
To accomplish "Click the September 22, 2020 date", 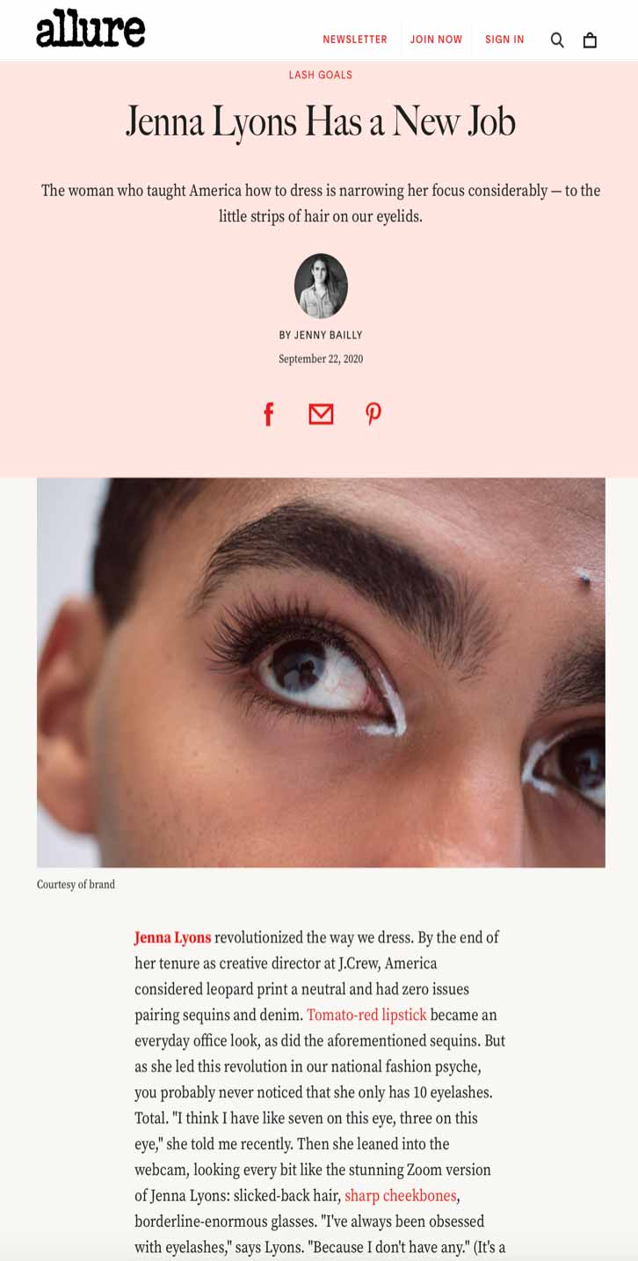I will 321,359.
